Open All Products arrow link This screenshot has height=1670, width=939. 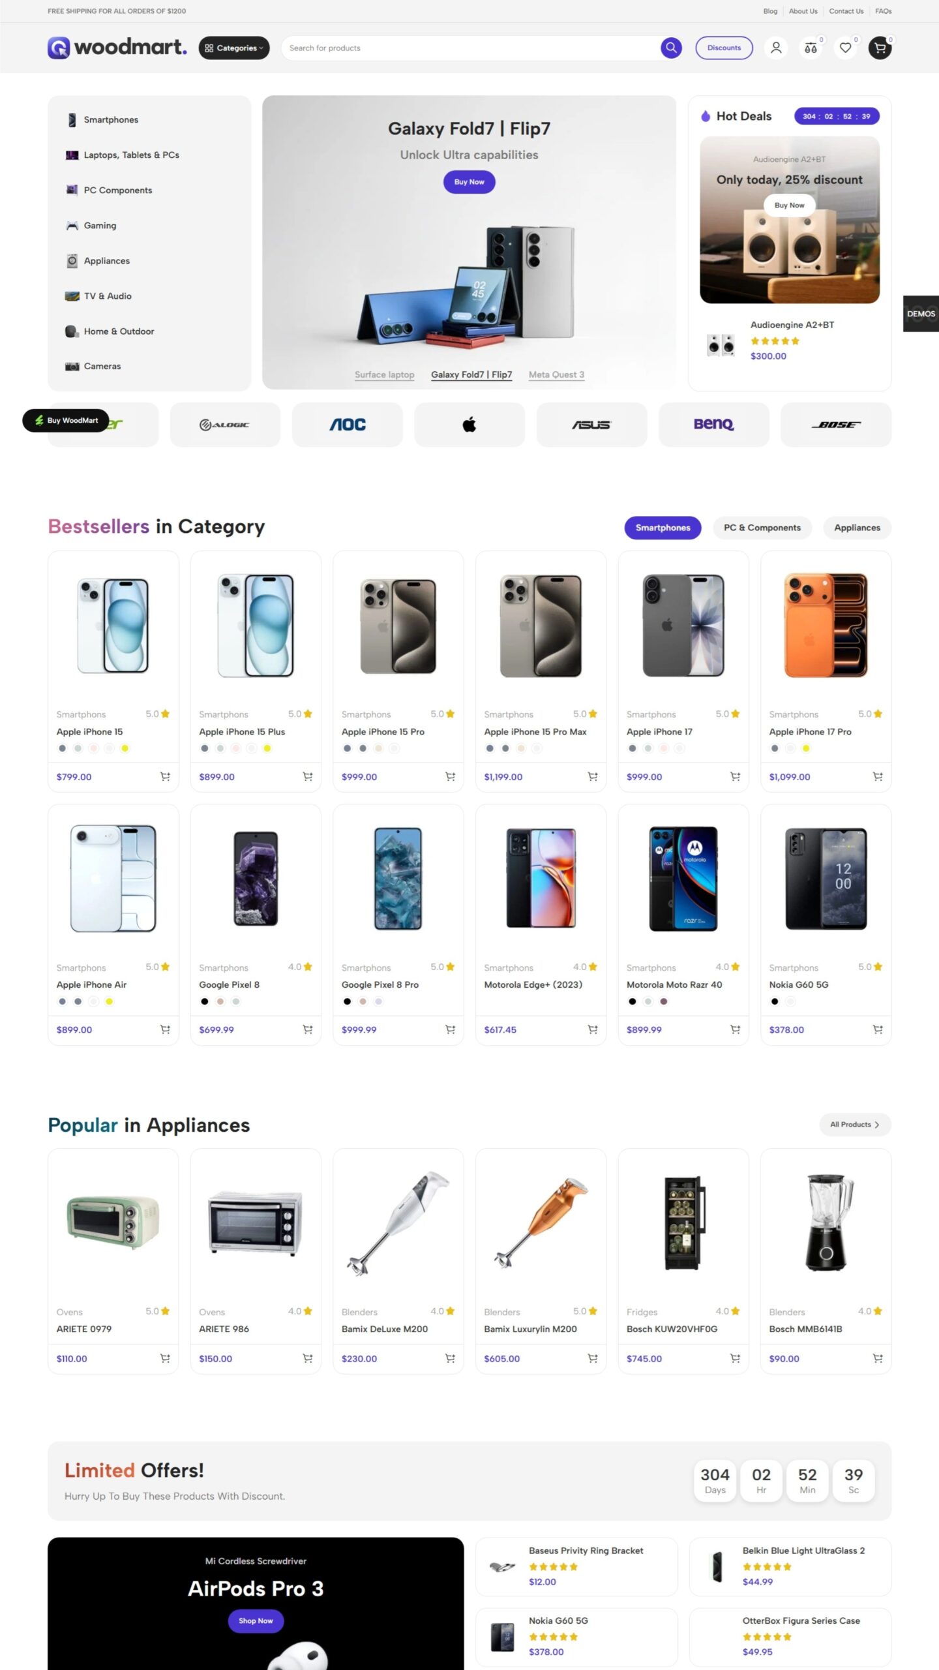coord(855,1125)
